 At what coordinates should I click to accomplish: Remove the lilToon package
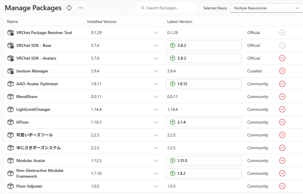click(282, 122)
